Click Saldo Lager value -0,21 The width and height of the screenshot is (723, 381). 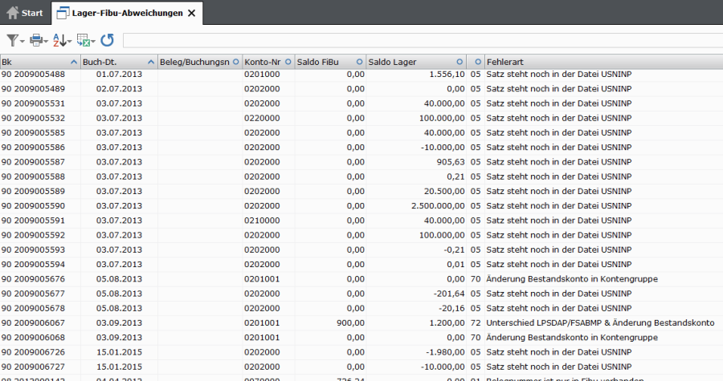click(x=454, y=250)
